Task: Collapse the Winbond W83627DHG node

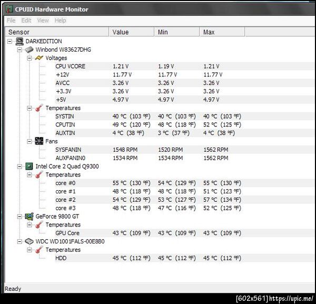Action: coord(19,50)
